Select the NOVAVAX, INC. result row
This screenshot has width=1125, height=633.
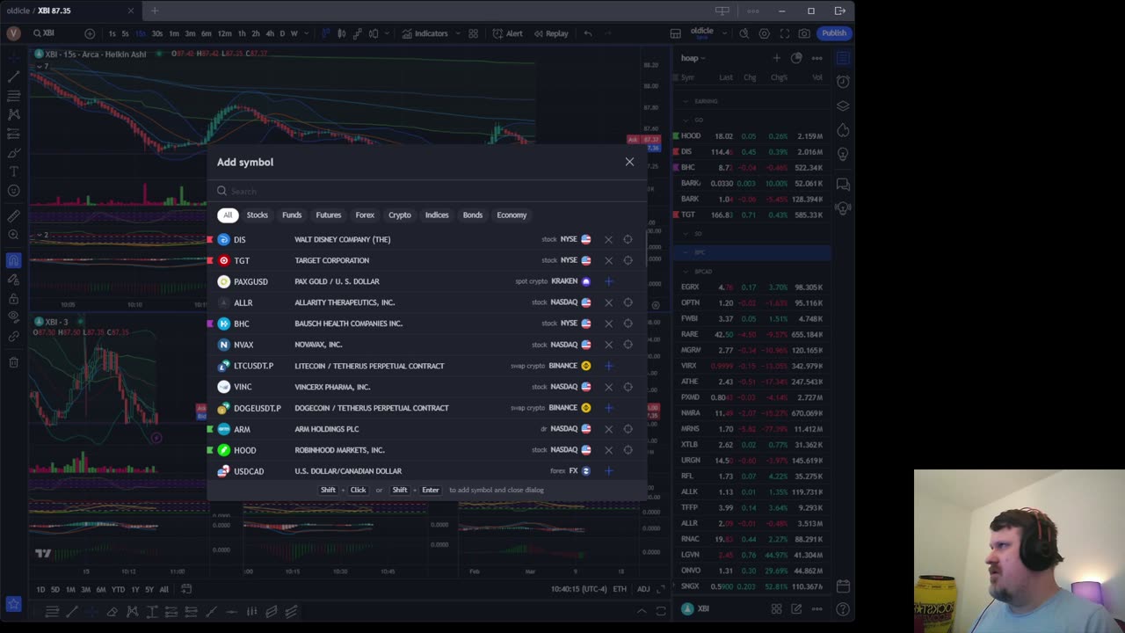(426, 345)
